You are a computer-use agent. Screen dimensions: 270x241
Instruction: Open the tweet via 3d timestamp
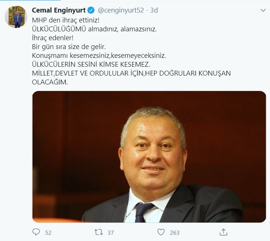tap(154, 10)
